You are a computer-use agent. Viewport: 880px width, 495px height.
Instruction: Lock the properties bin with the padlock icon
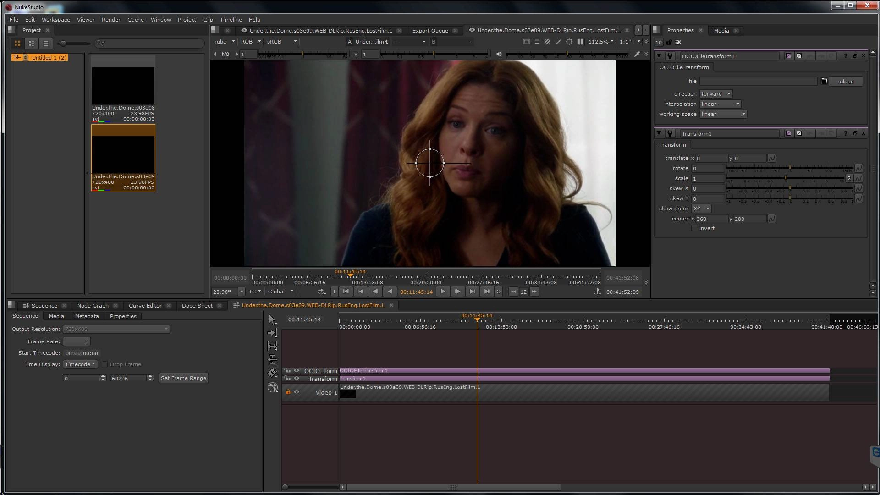[669, 42]
